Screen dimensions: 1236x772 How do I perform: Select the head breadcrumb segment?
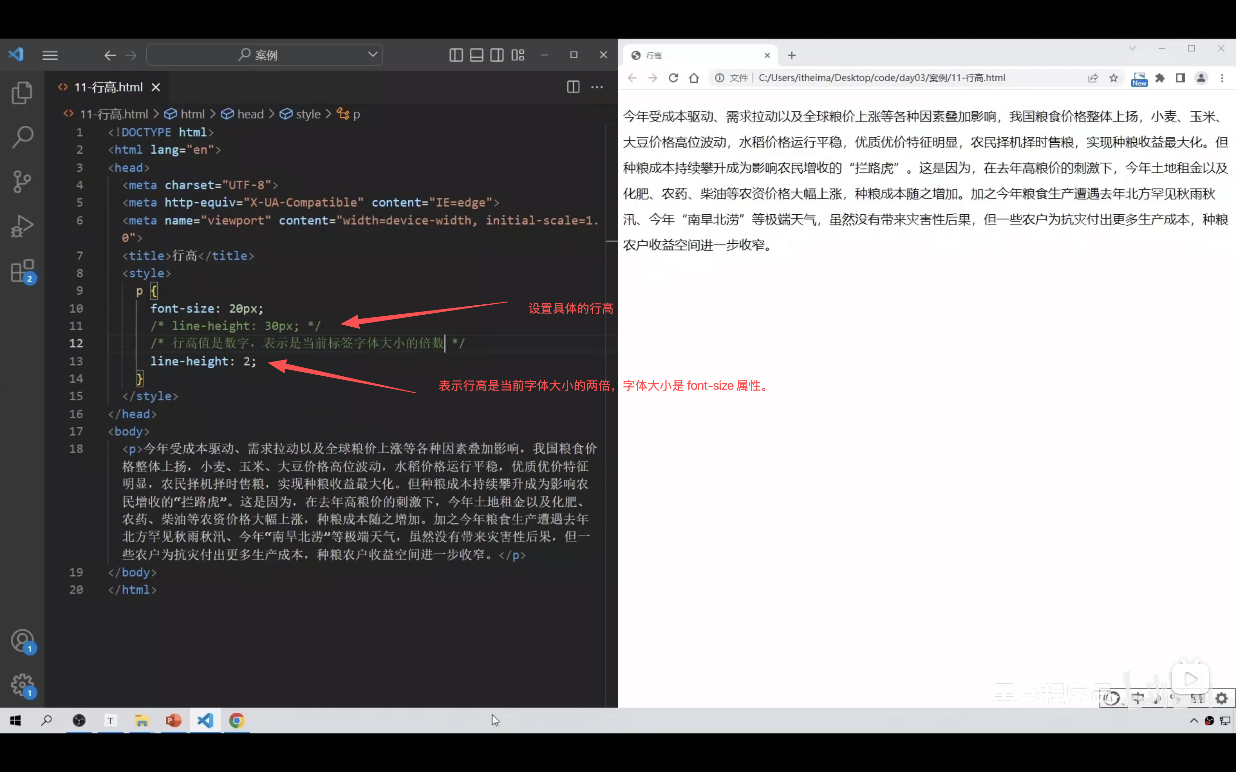242,114
